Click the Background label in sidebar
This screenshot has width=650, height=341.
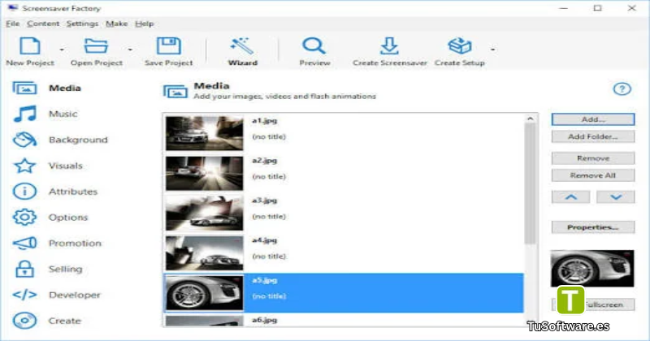point(78,140)
